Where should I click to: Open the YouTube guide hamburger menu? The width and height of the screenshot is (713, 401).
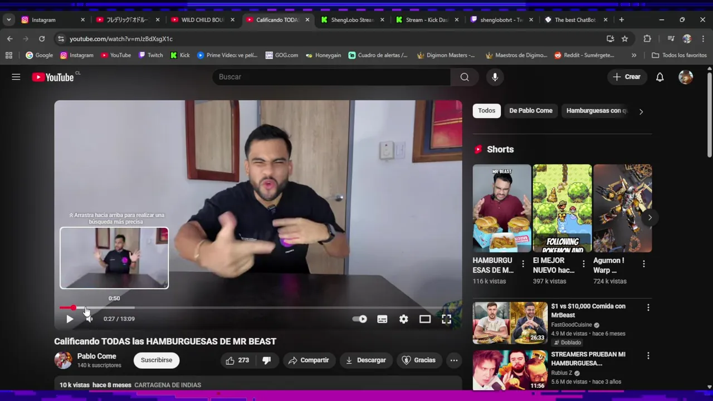click(x=16, y=77)
